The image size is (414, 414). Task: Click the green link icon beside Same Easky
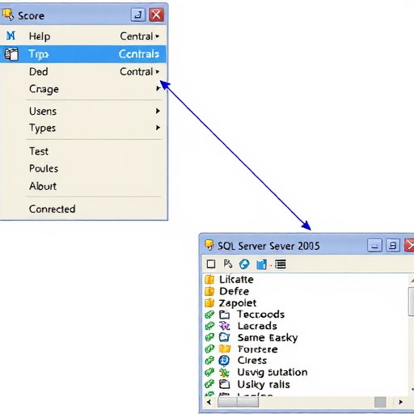click(x=209, y=337)
